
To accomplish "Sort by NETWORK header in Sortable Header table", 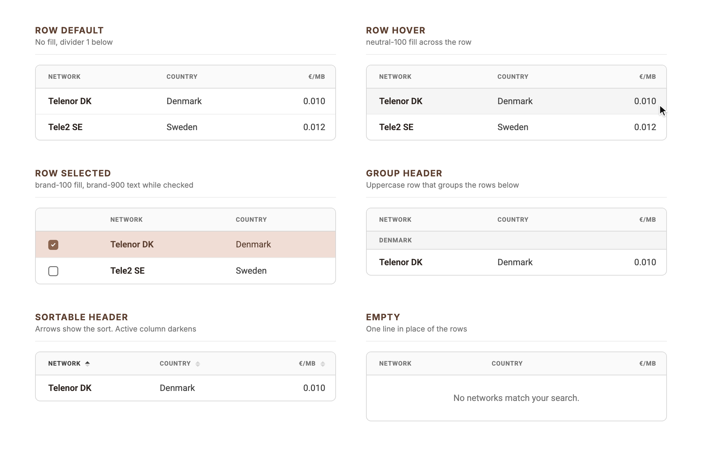I will click(x=64, y=363).
